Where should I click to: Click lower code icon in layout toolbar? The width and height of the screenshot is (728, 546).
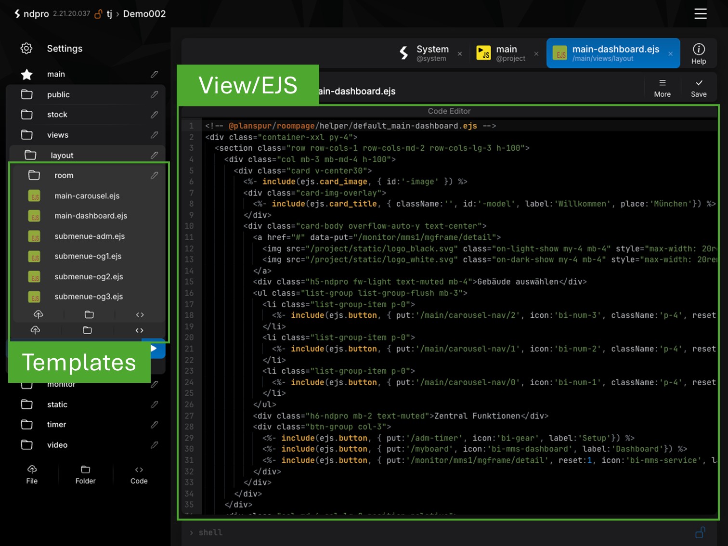pyautogui.click(x=139, y=330)
